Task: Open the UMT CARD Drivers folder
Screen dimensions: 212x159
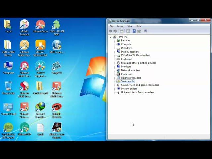Action: tap(8, 48)
